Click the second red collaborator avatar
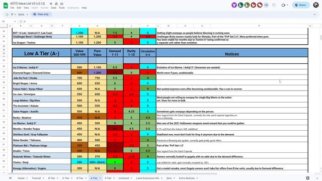This screenshot has height=181, width=322. pyautogui.click(x=260, y=5)
